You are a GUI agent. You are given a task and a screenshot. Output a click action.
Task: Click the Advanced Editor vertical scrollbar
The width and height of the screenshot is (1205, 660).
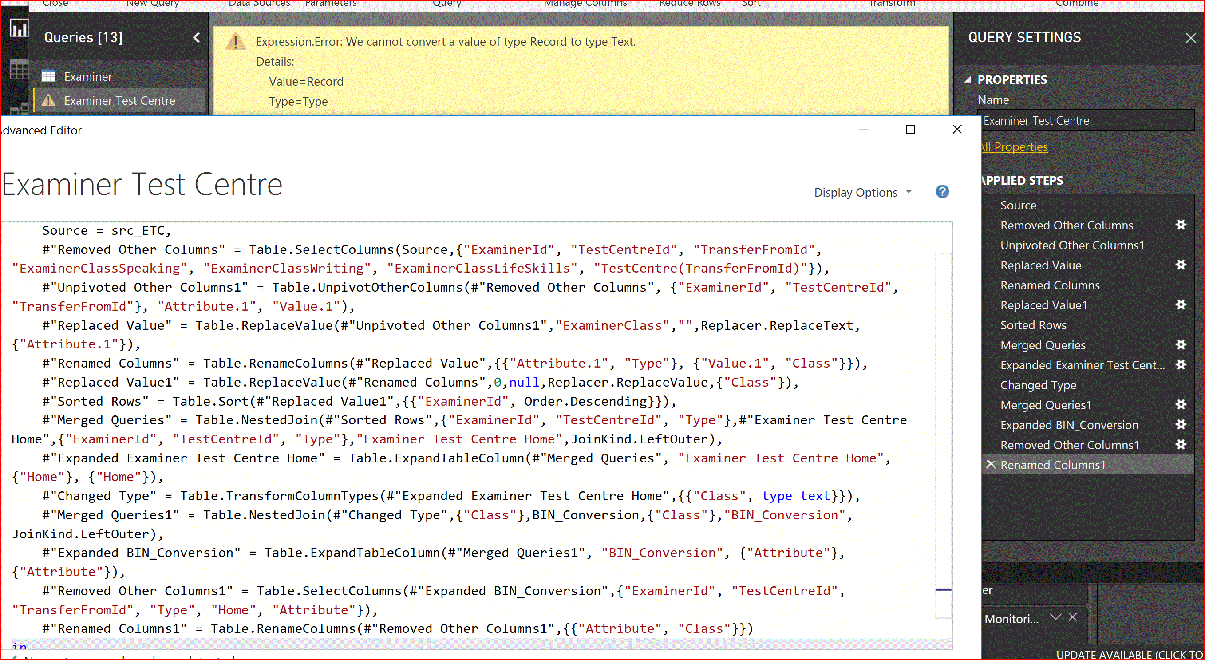[x=943, y=435]
